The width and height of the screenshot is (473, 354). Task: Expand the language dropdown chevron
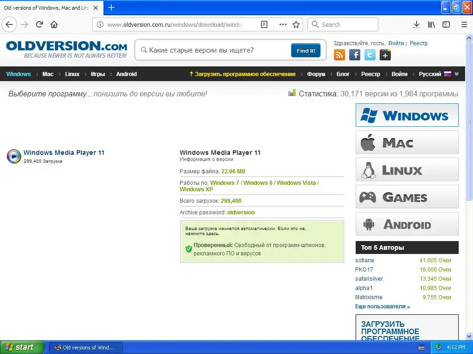pyautogui.click(x=457, y=74)
